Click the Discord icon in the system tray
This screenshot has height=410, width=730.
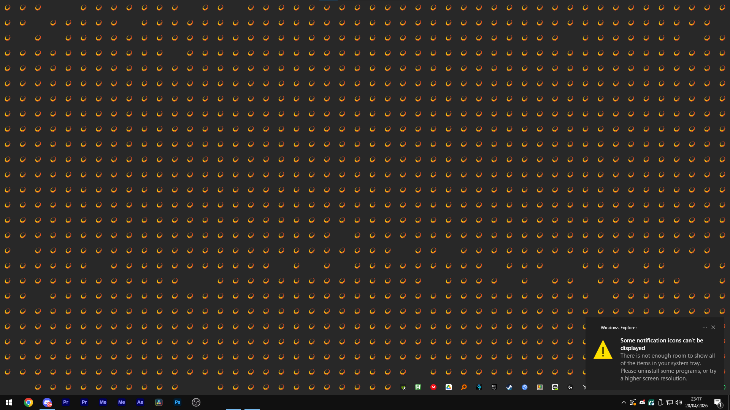click(x=642, y=402)
